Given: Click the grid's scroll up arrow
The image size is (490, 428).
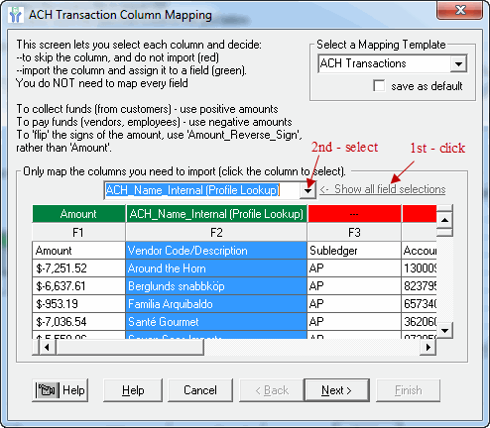Looking at the screenshot, I should 444,220.
